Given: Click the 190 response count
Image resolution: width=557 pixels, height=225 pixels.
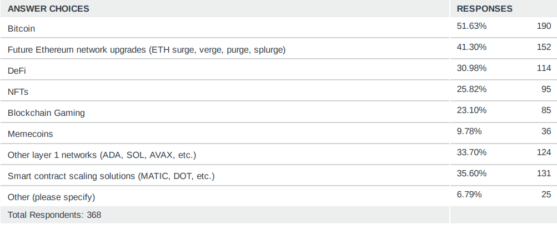Looking at the screenshot, I should click(544, 26).
